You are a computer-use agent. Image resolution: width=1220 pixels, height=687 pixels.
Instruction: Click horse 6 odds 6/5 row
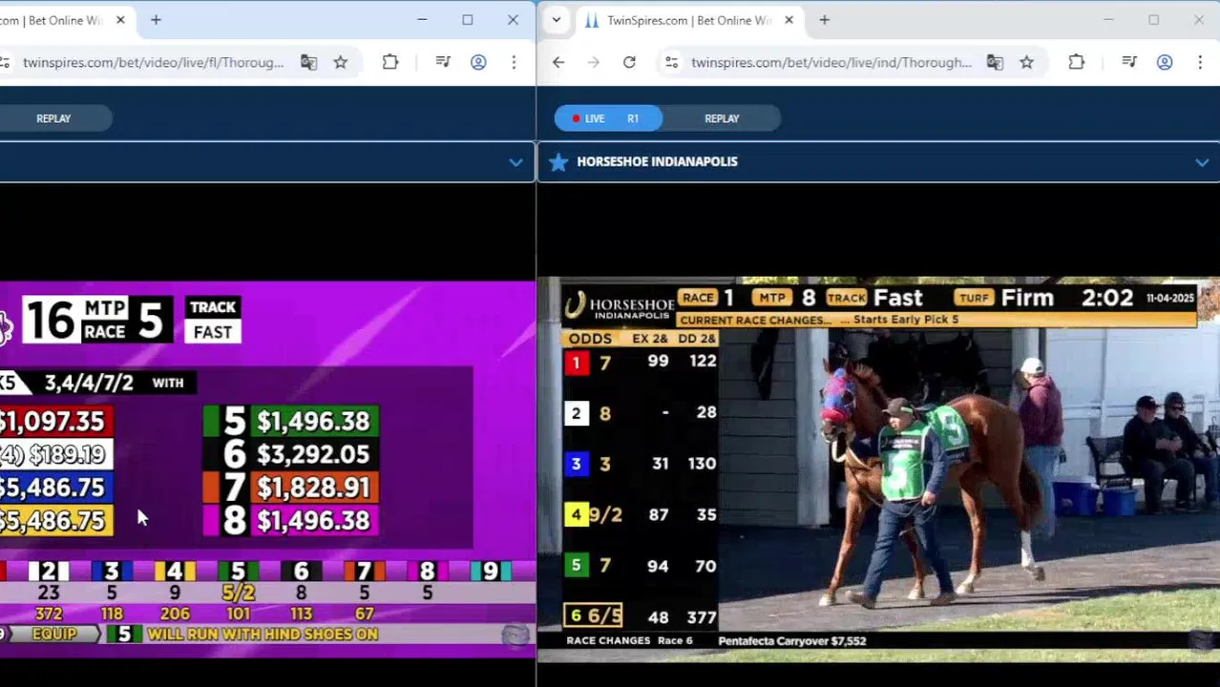point(642,616)
